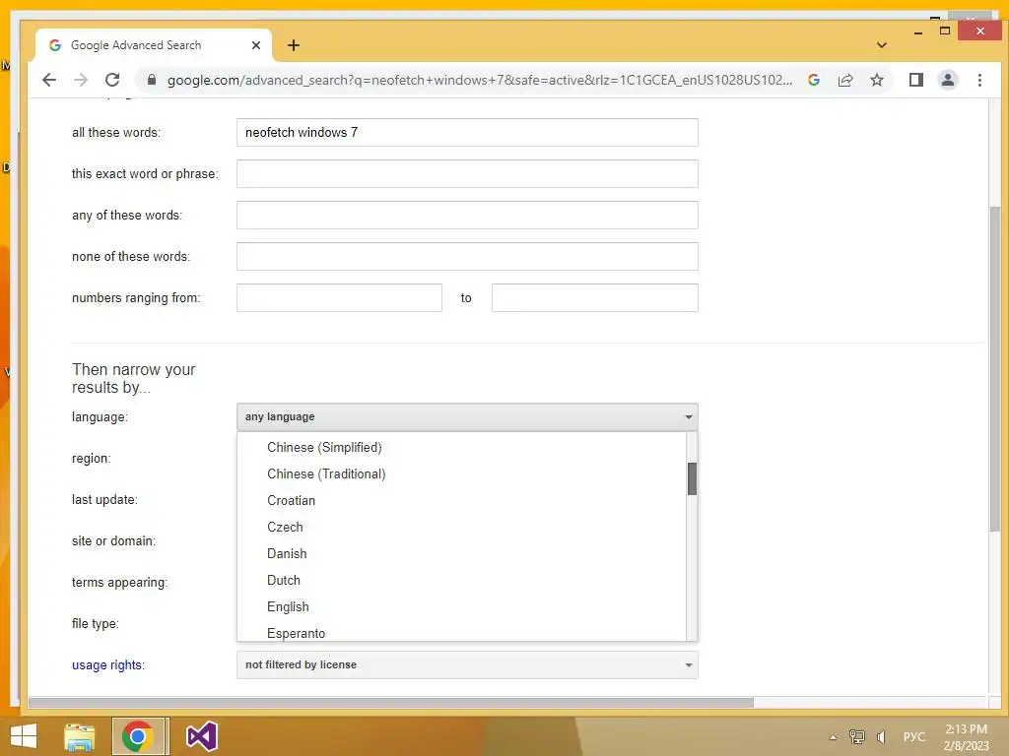Click the 'any of these words' field

pos(467,215)
